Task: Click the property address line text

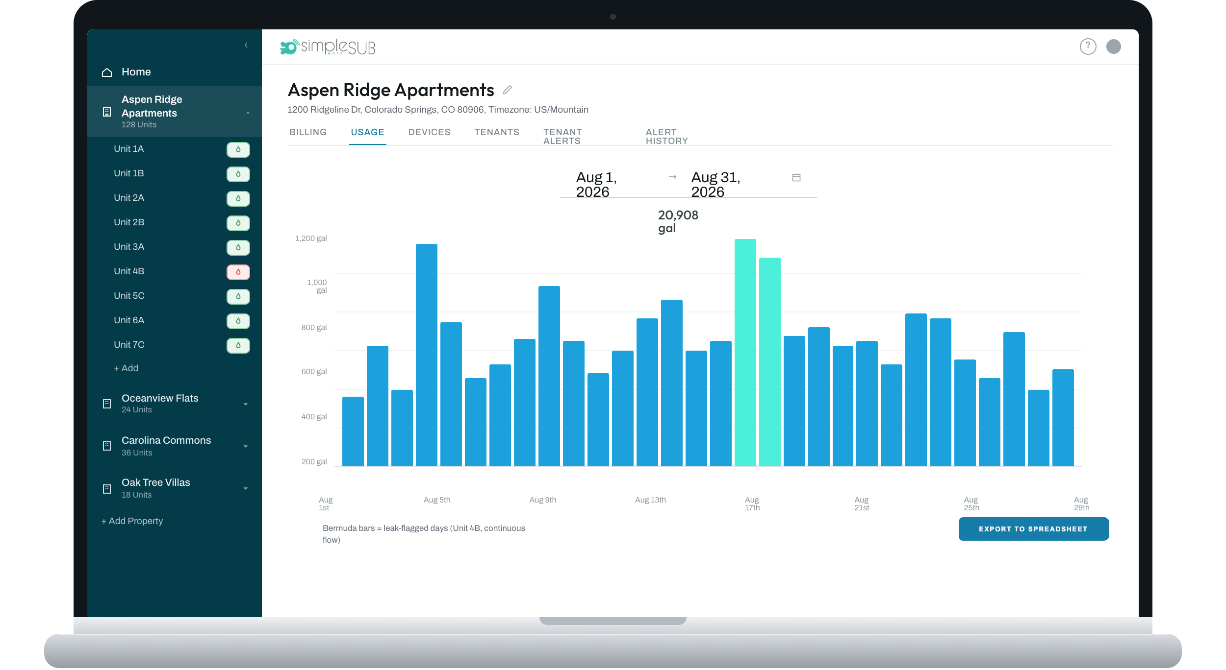Action: coord(437,110)
